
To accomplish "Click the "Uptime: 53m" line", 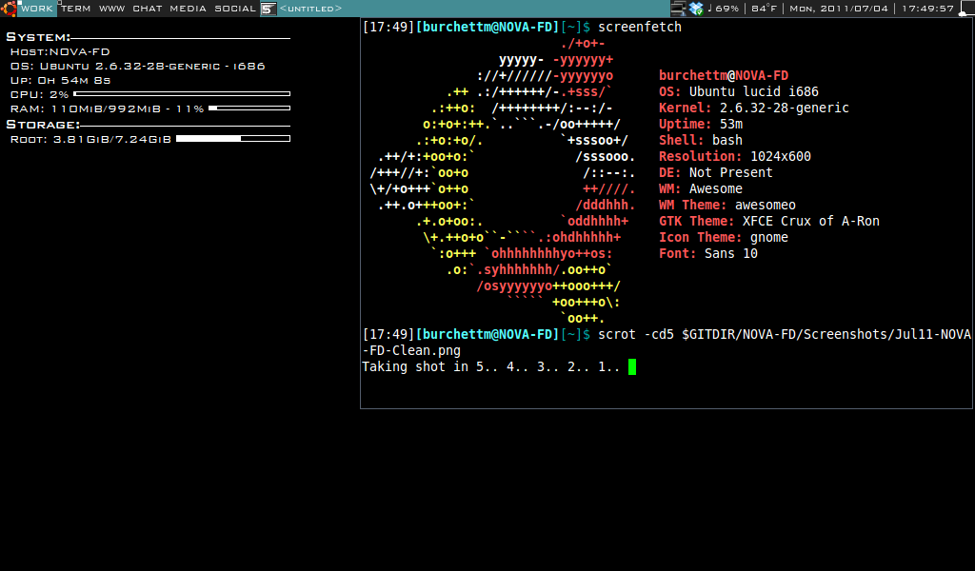I will click(701, 124).
